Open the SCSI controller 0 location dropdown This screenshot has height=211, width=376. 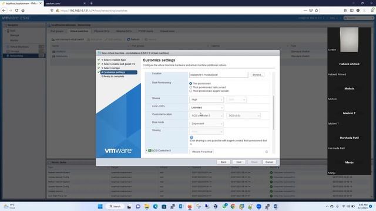206,115
